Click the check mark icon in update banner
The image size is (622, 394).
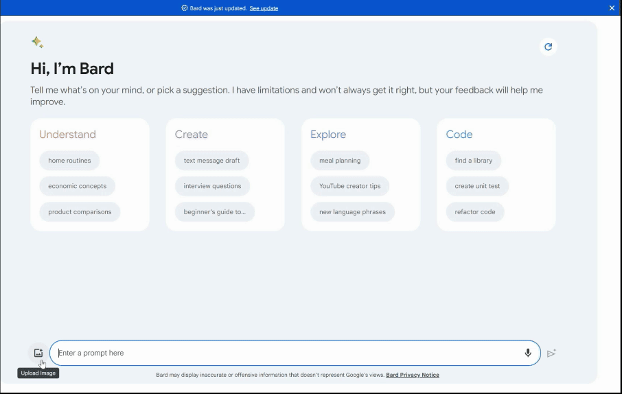[185, 8]
